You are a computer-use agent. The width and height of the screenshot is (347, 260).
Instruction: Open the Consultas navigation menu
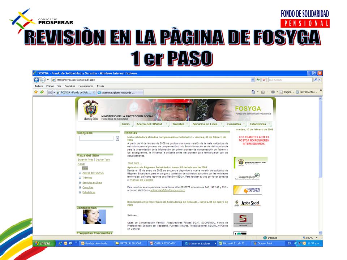click(x=236, y=124)
